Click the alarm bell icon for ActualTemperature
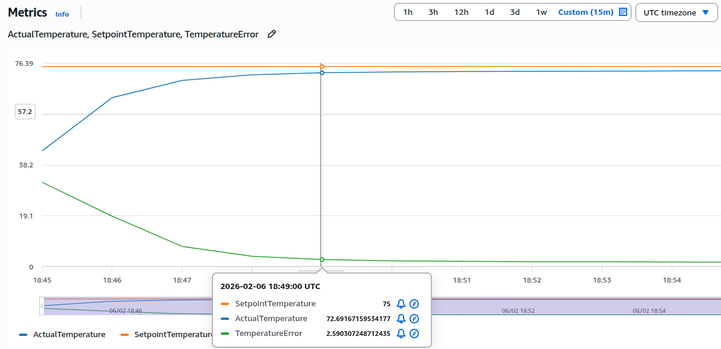The image size is (721, 349). [401, 318]
